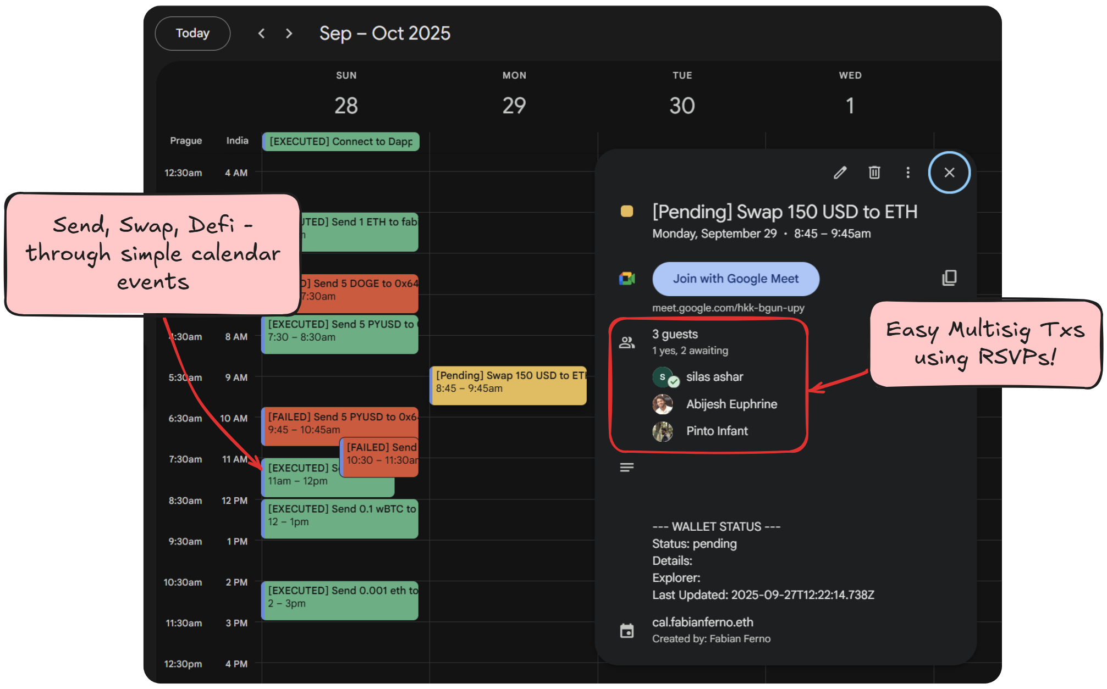Go to previous period with left chevron

[262, 34]
